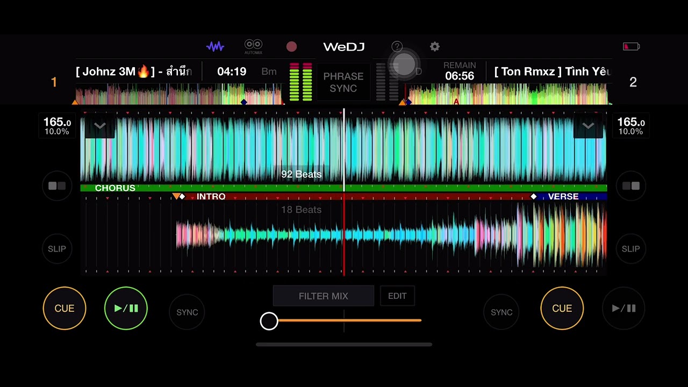Check the battery status icon
This screenshot has height=387, width=688.
[x=631, y=47]
